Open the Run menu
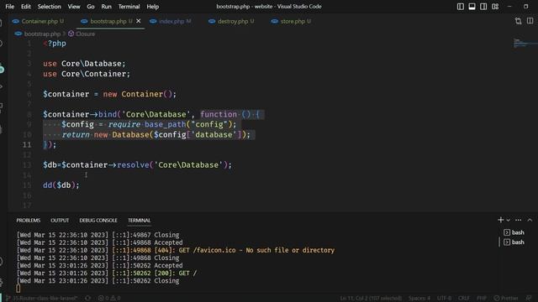The image size is (538, 302). (107, 7)
